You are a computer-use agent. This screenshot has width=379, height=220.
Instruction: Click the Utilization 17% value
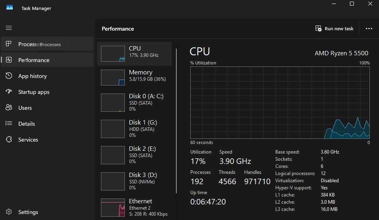click(x=198, y=161)
